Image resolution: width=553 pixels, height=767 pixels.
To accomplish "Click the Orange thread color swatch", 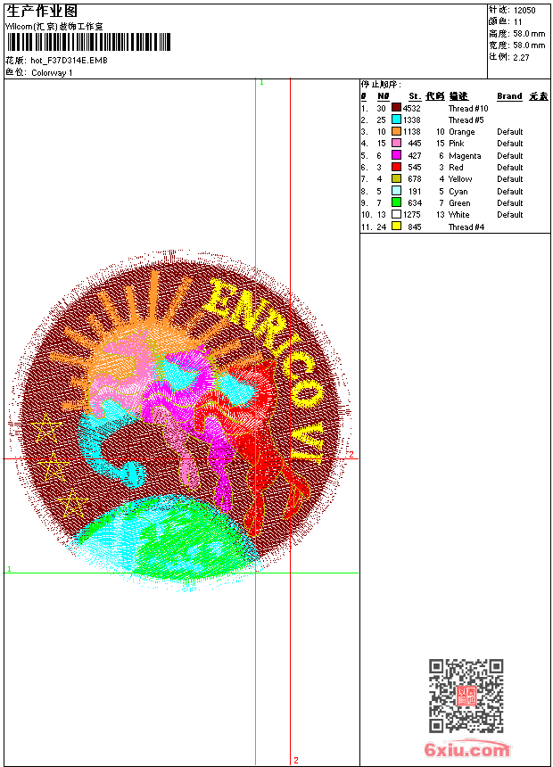I will (x=396, y=131).
